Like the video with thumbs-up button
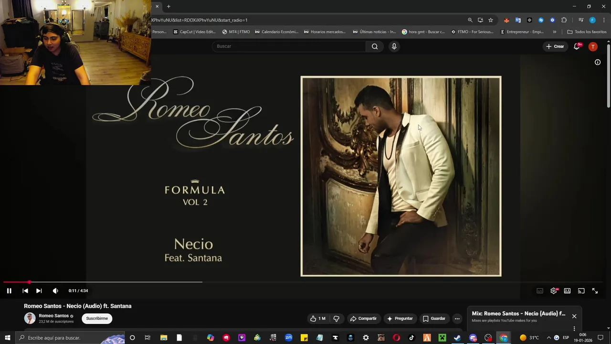 click(317, 319)
